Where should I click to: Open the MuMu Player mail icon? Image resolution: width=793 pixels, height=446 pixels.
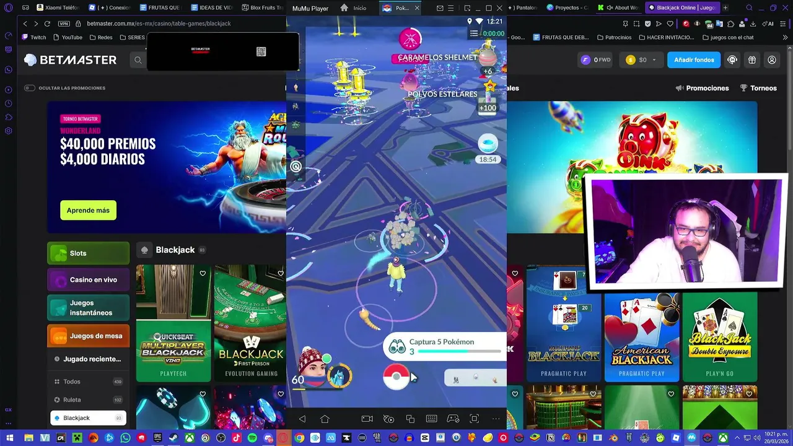coord(440,8)
